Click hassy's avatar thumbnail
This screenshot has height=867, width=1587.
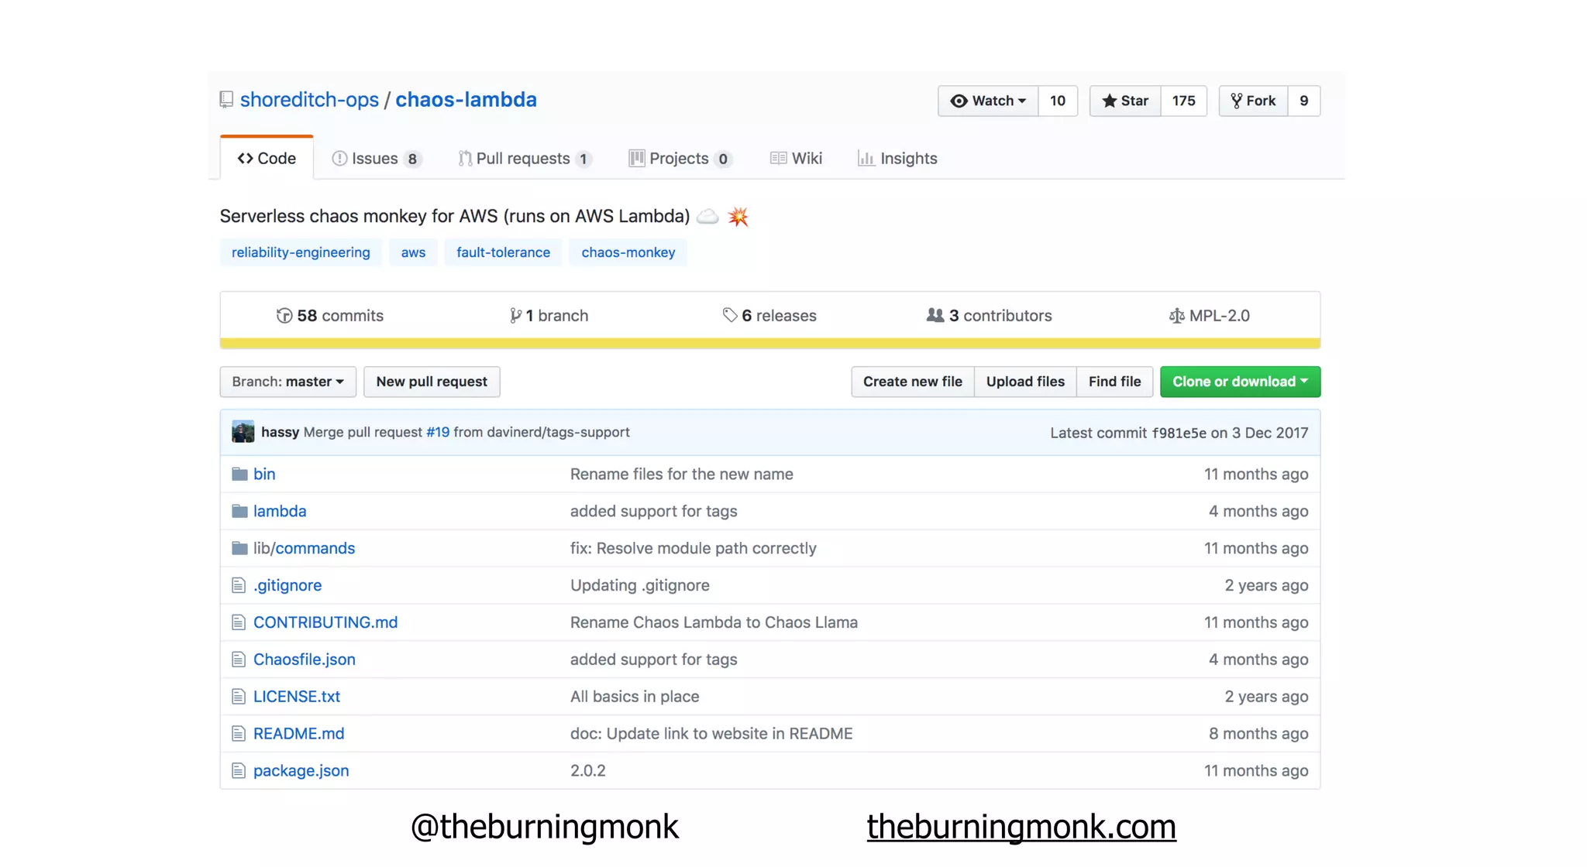[243, 432]
